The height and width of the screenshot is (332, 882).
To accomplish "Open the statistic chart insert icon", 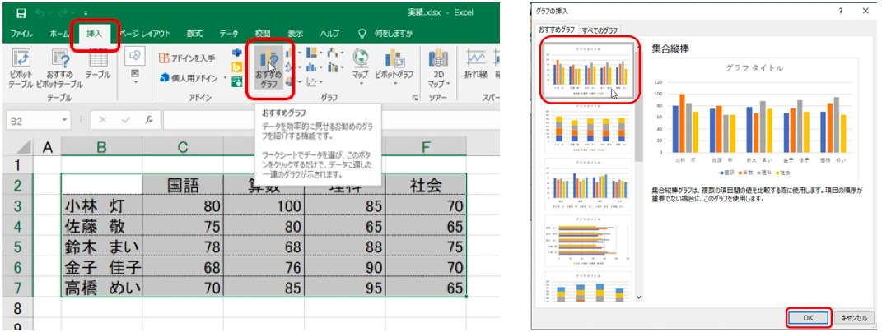I will (313, 67).
